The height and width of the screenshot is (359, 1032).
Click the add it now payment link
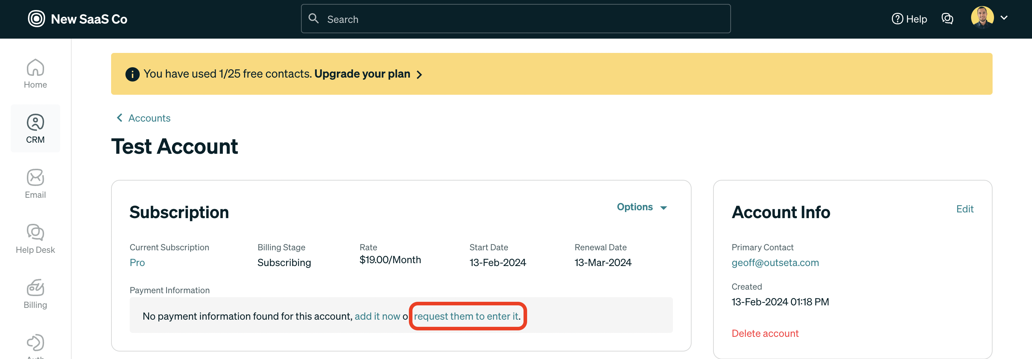point(377,316)
